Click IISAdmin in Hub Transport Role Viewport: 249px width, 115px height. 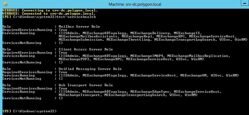tap(70, 92)
